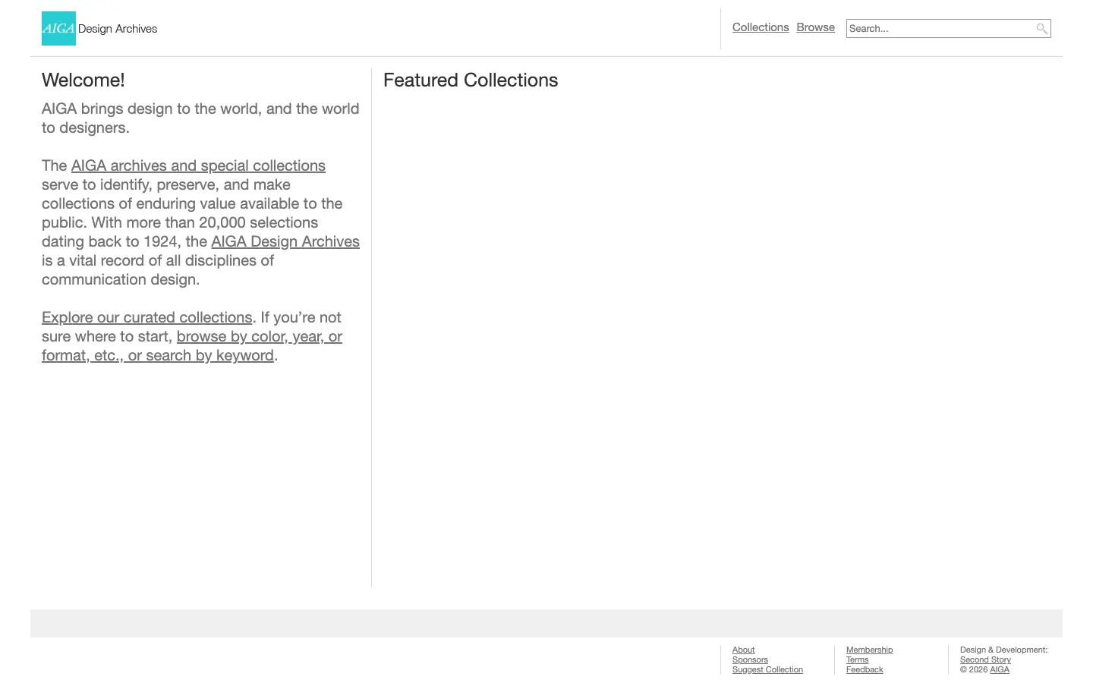Screen dimensions: 1093x683
Task: Click the Design Archives site title
Action: 118,29
